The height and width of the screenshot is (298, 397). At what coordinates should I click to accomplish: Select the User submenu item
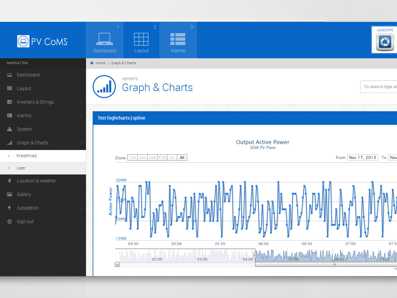click(43, 168)
